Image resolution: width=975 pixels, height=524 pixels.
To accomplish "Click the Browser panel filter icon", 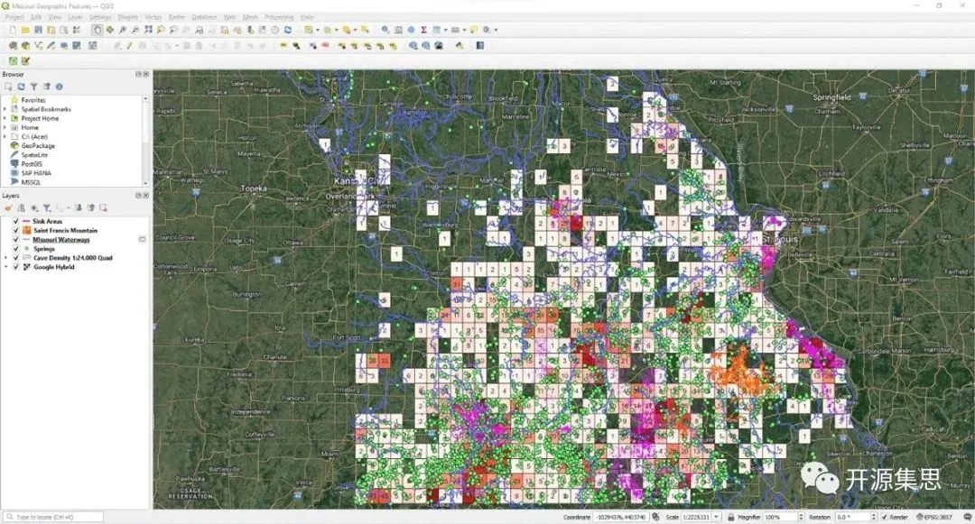I will point(33,87).
